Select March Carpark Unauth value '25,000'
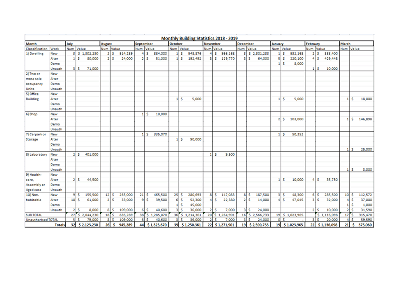Screen dimensions: 399x282 tap(366, 150)
